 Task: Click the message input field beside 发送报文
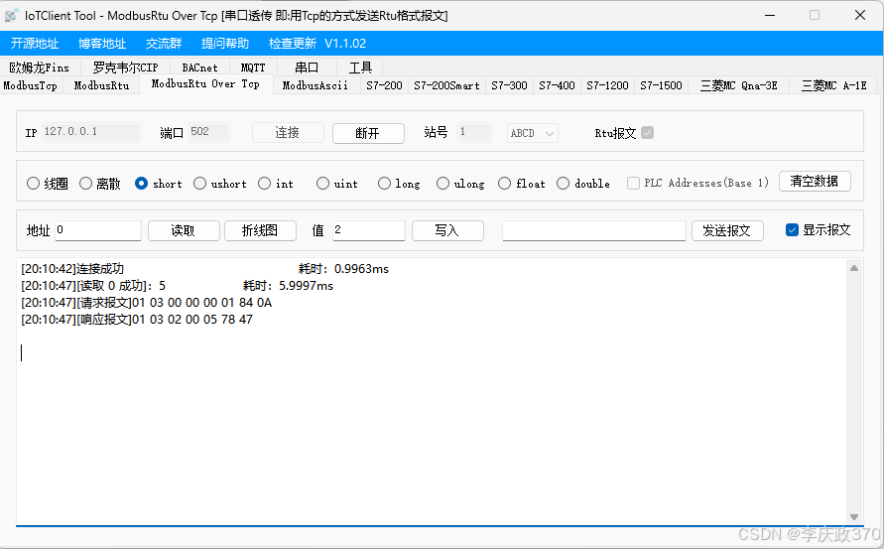(x=594, y=230)
